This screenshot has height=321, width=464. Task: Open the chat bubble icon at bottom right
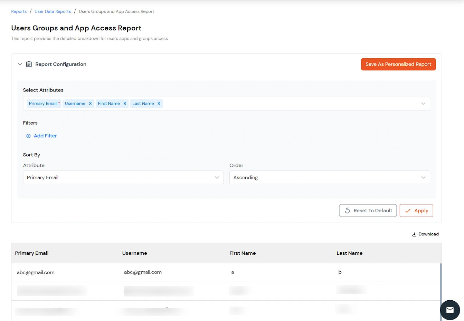(x=449, y=310)
